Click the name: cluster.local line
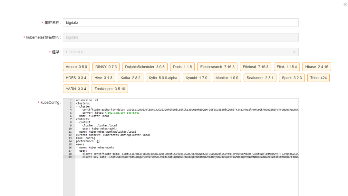 [94, 116]
